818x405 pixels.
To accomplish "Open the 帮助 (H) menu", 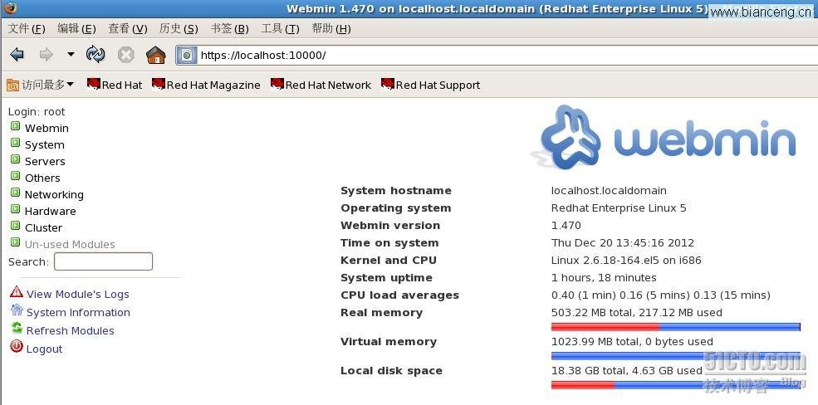I will 331,28.
